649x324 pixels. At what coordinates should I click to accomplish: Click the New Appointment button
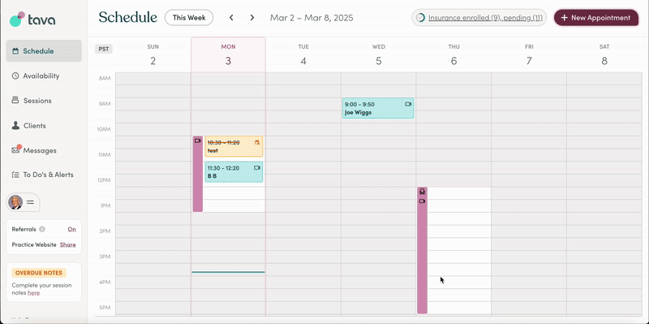pyautogui.click(x=596, y=18)
